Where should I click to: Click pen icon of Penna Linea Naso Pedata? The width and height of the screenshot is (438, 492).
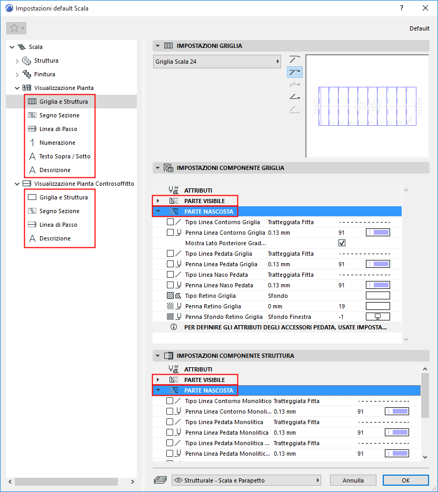click(178, 285)
